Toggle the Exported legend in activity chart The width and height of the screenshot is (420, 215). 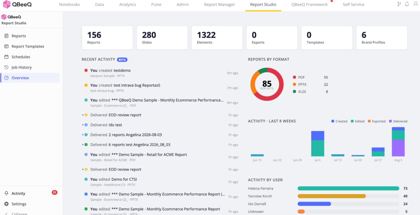(x=377, y=121)
